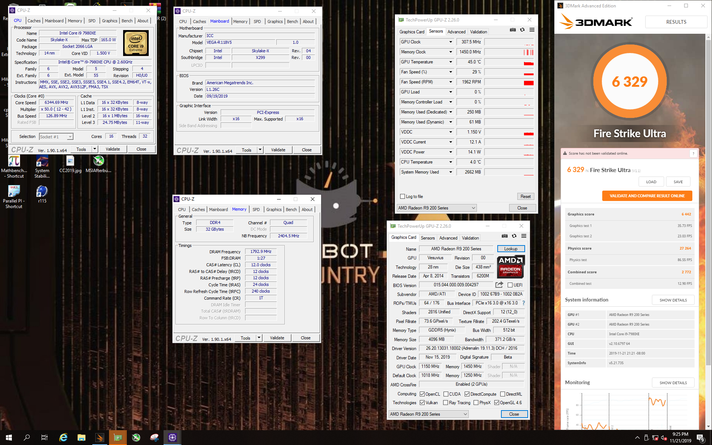
Task: Toggle the Vulkan checkbox
Action: point(422,403)
